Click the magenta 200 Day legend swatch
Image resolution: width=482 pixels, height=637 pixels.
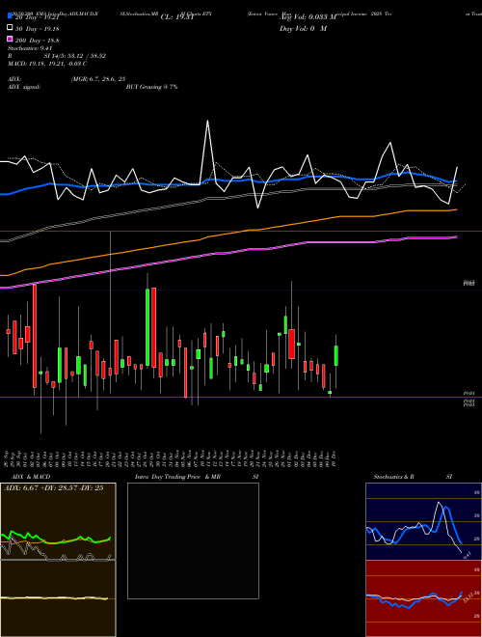click(x=11, y=39)
